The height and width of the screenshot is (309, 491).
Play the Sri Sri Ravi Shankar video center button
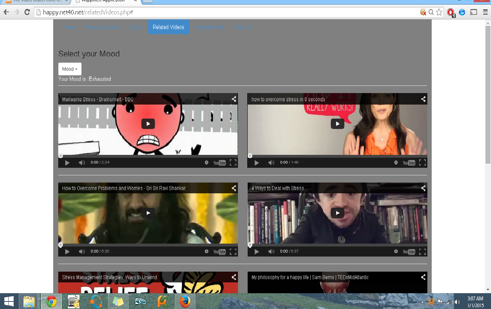148,213
